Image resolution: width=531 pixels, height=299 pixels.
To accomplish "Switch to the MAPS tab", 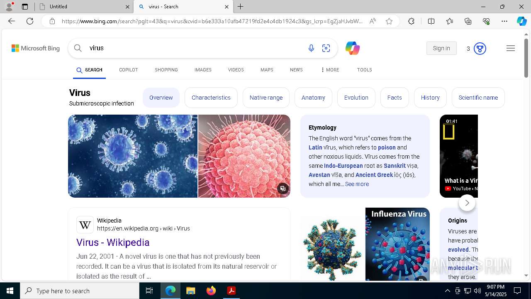I will 267,70.
